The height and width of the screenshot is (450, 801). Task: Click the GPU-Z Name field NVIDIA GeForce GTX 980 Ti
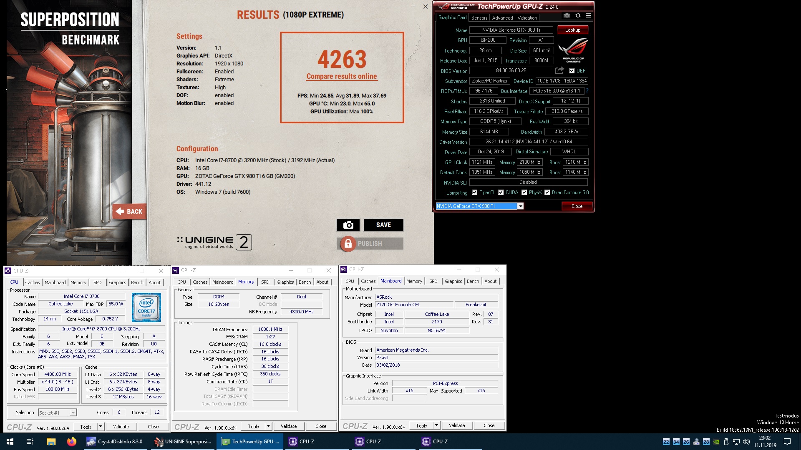click(x=511, y=30)
